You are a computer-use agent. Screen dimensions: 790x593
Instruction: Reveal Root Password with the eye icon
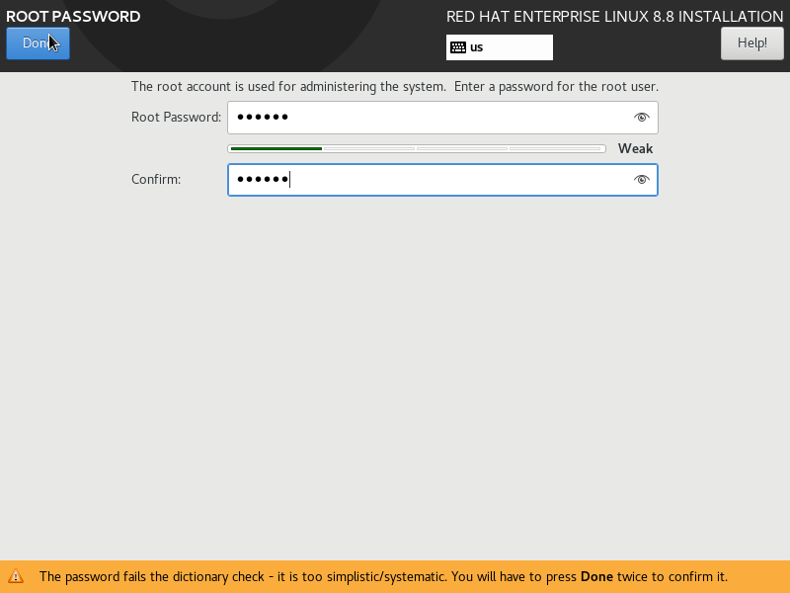click(x=641, y=118)
